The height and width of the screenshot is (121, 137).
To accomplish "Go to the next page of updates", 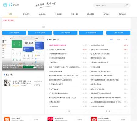I will [108, 111].
